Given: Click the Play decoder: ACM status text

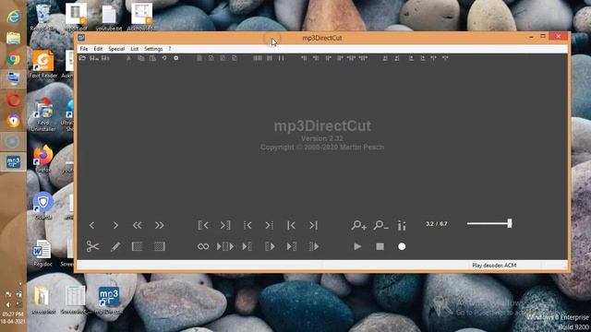Looking at the screenshot, I should pyautogui.click(x=494, y=266).
